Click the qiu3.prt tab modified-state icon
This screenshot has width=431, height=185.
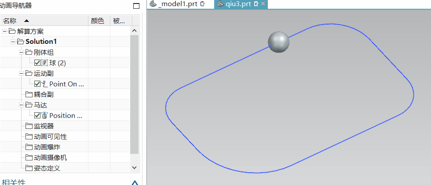(x=256, y=4)
